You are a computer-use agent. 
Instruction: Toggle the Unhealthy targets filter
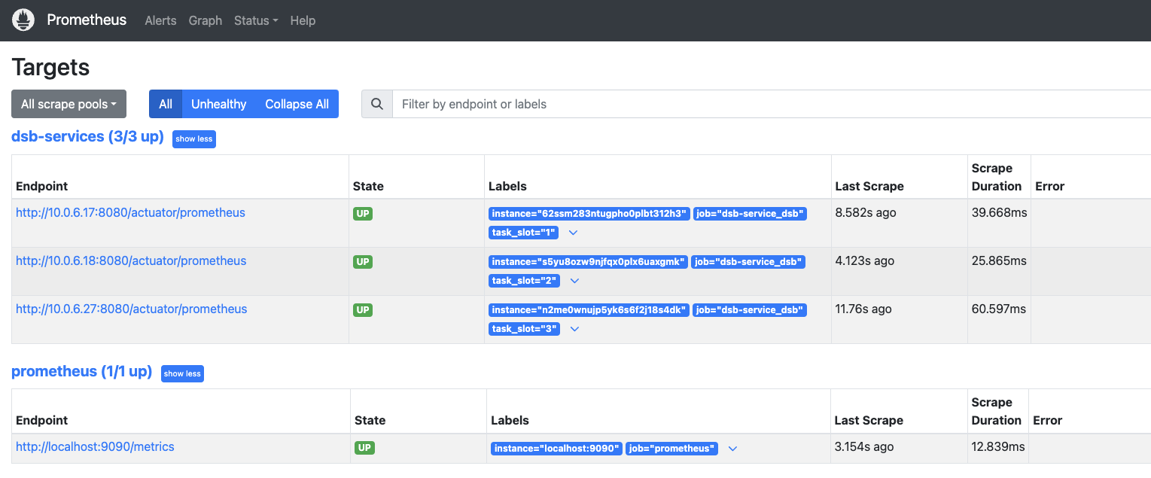(218, 104)
